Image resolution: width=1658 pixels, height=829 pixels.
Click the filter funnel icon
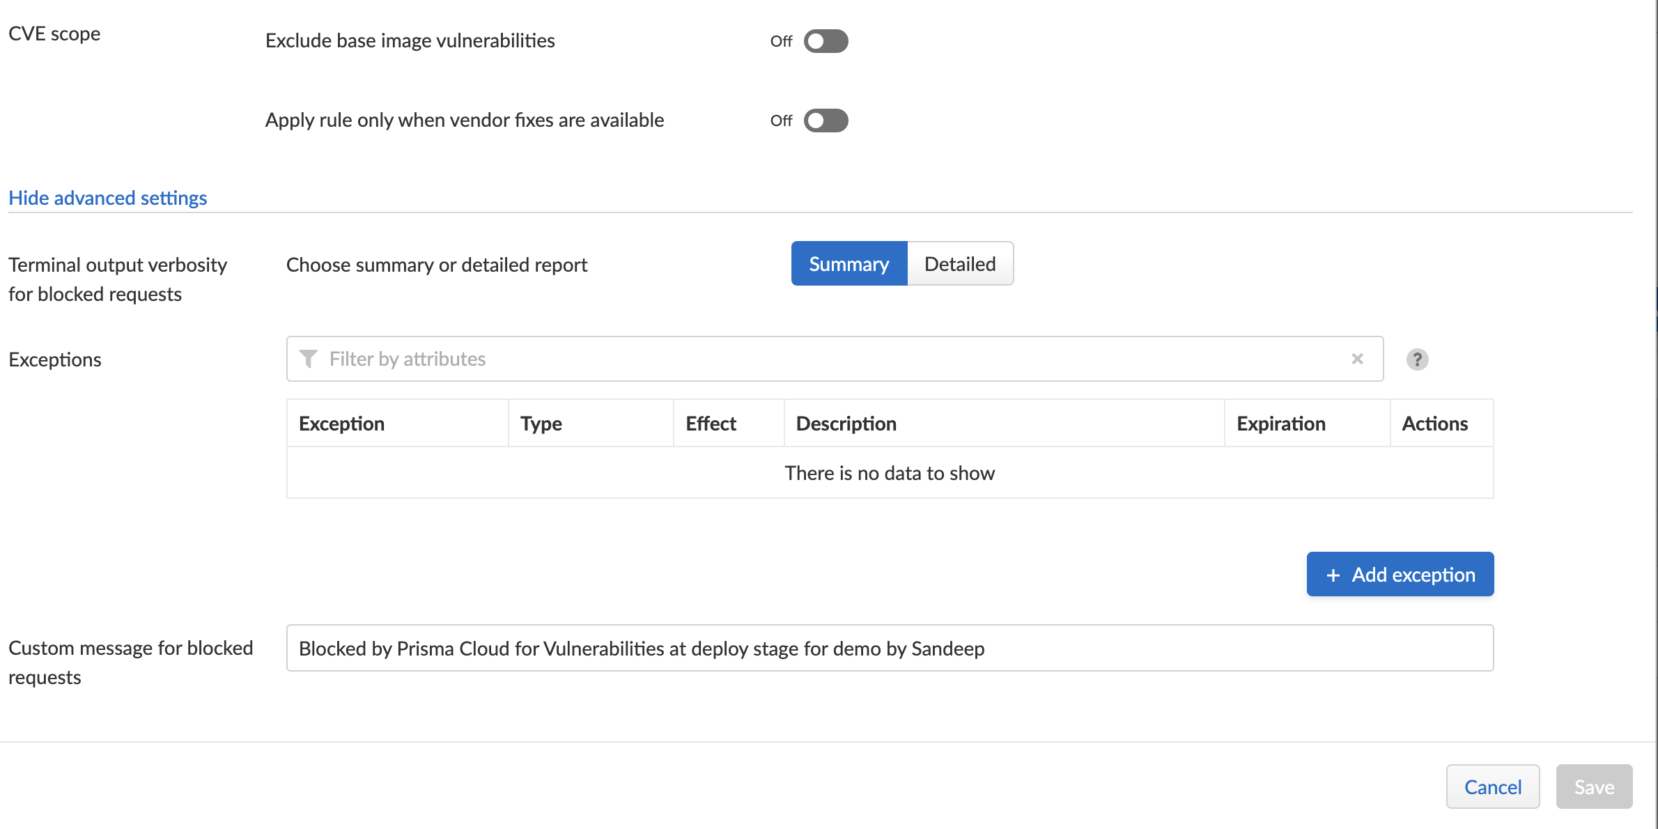308,359
